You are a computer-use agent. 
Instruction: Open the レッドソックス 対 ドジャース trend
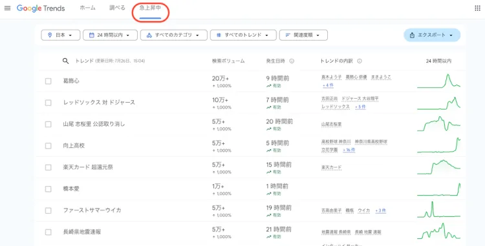click(99, 103)
